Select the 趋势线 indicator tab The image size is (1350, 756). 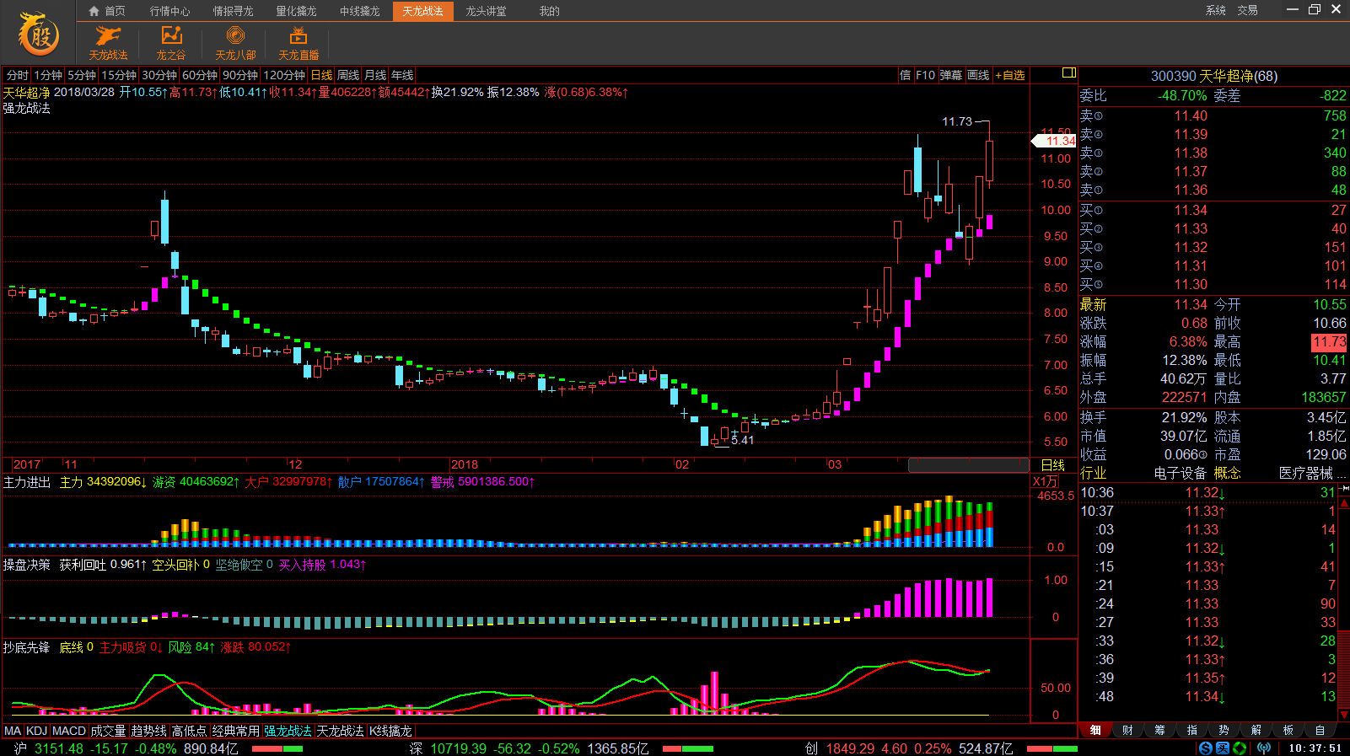(148, 731)
